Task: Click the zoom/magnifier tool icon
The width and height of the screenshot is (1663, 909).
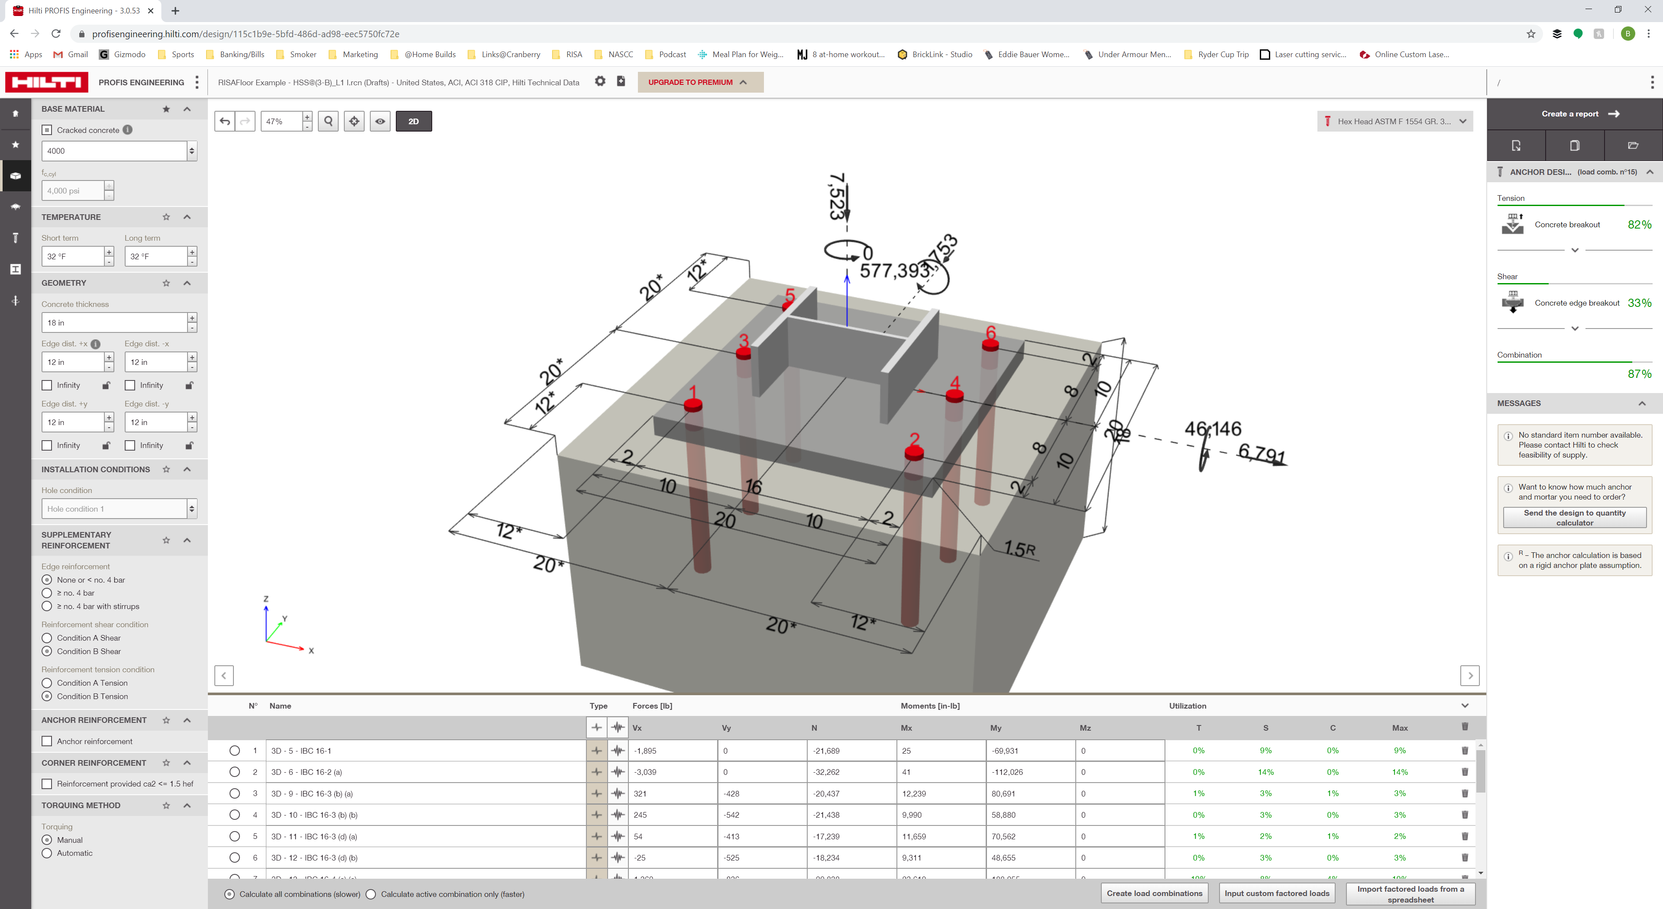Action: (328, 121)
